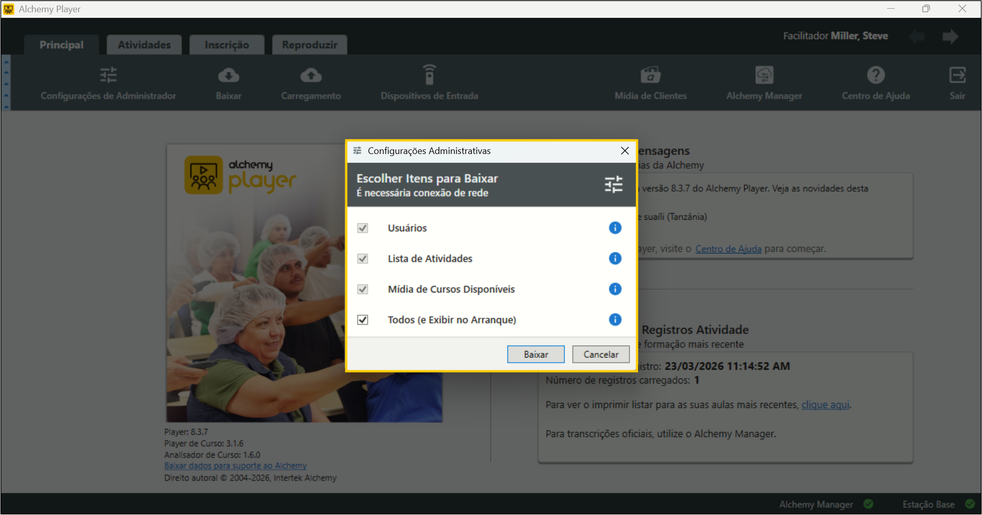Toggle the Usuários checkbox
The image size is (982, 515).
click(x=362, y=228)
